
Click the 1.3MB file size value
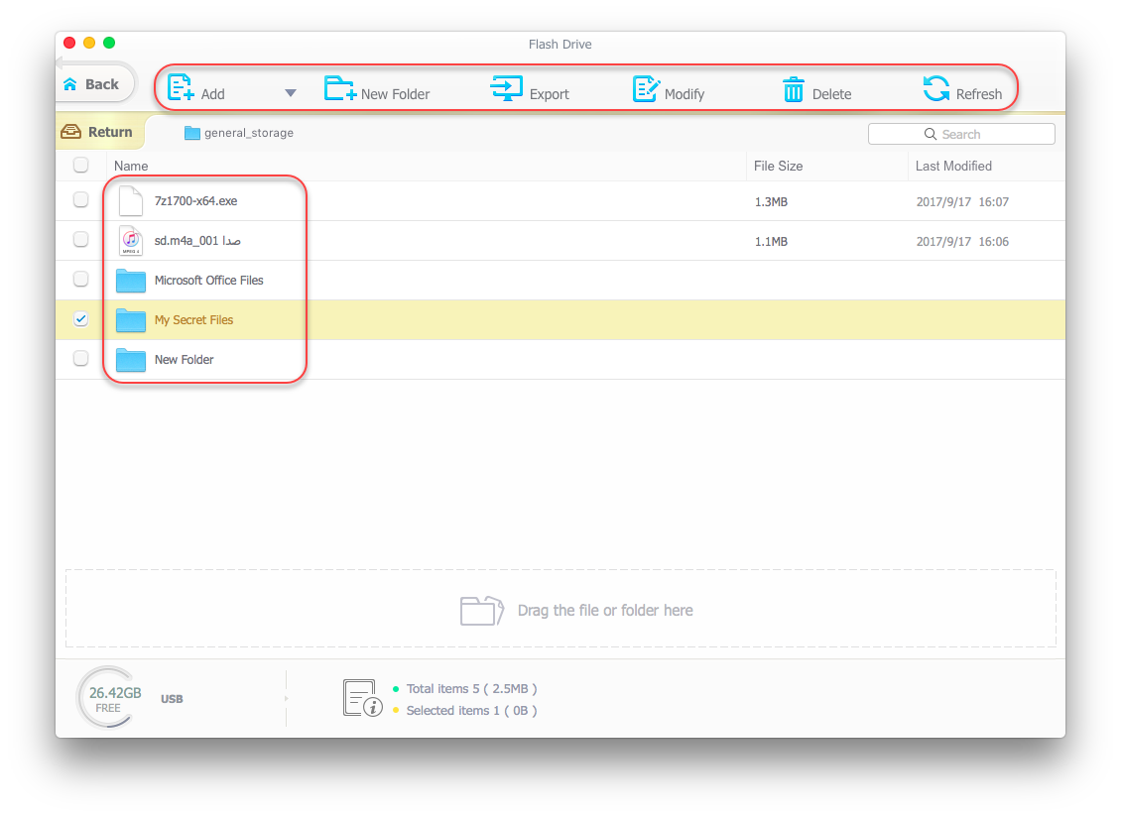(771, 202)
